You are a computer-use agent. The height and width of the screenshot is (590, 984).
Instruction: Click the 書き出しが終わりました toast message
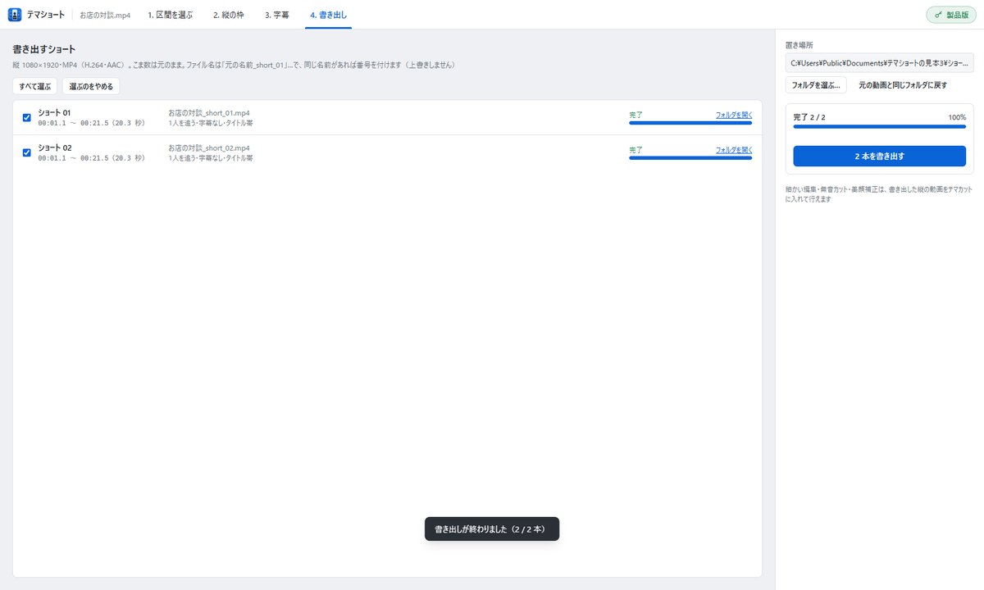[492, 529]
